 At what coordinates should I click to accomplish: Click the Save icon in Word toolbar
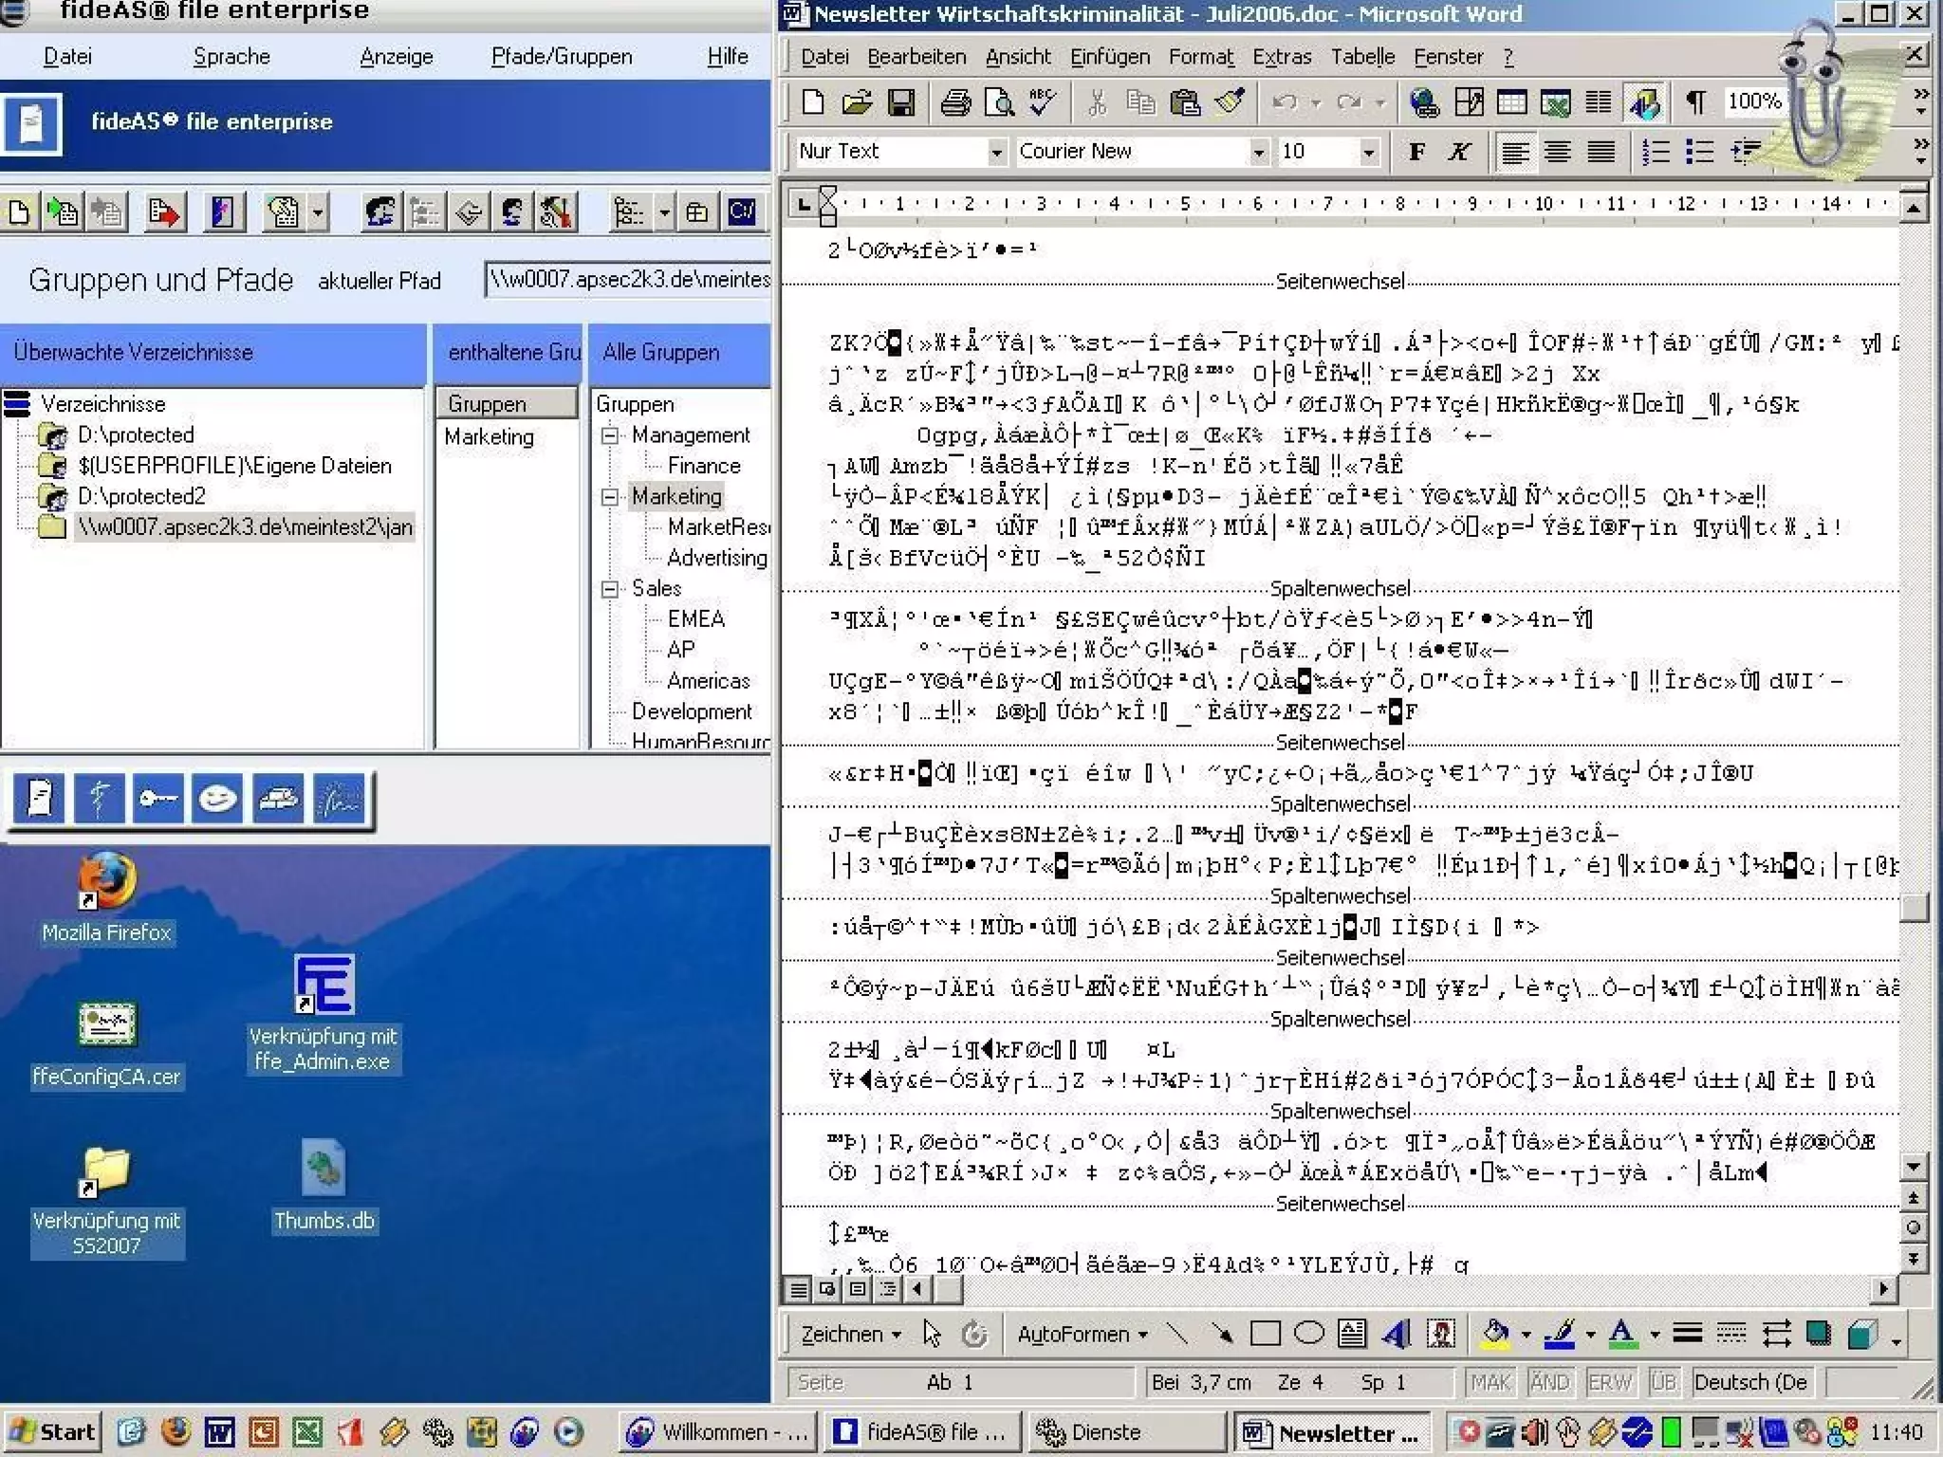[x=900, y=102]
